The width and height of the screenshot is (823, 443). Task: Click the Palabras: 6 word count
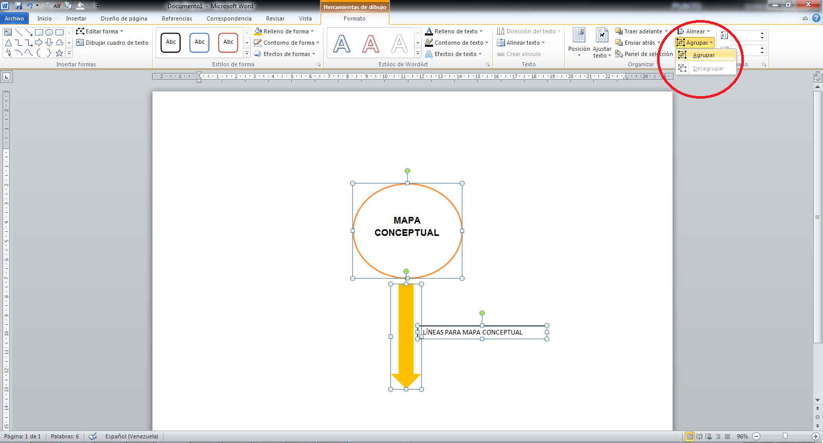tap(65, 436)
